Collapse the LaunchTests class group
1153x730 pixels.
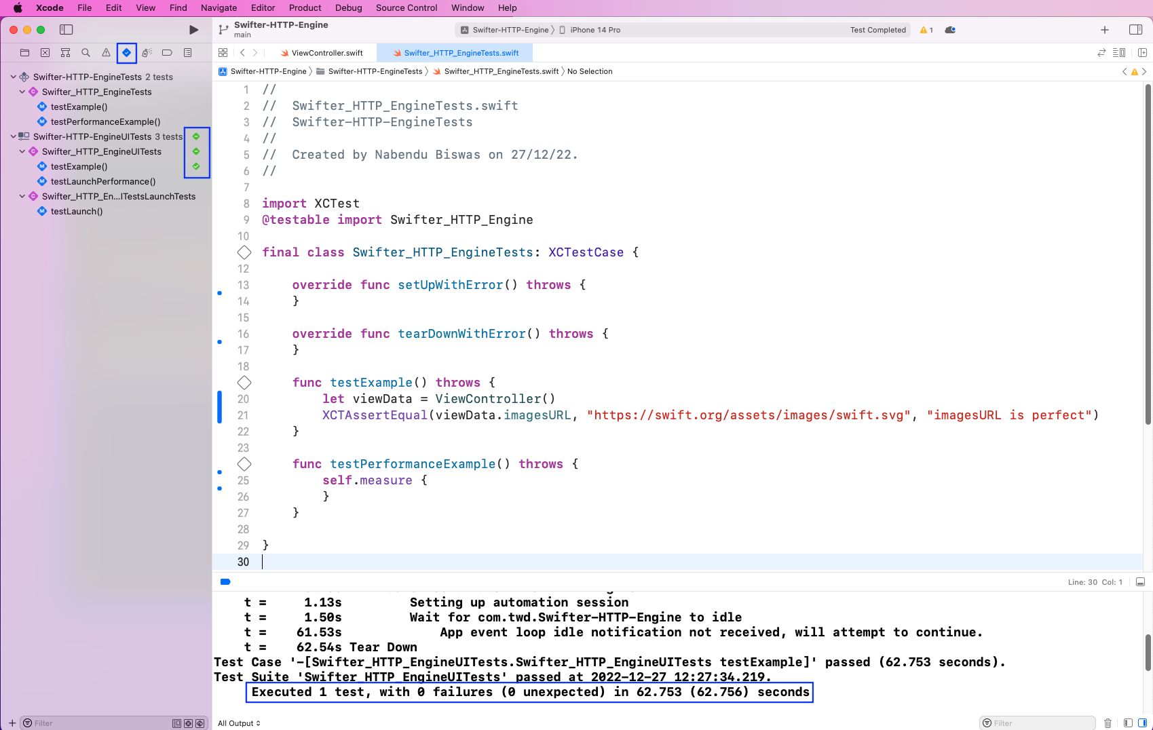(x=22, y=196)
